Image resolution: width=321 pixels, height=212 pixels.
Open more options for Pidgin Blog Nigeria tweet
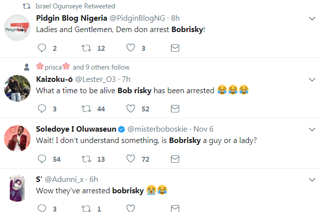[x=312, y=19]
